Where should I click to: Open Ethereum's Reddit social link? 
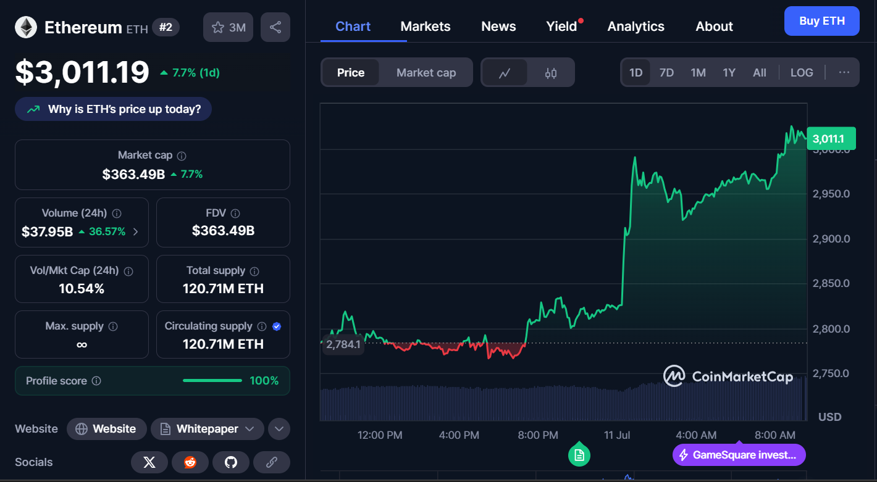click(190, 462)
